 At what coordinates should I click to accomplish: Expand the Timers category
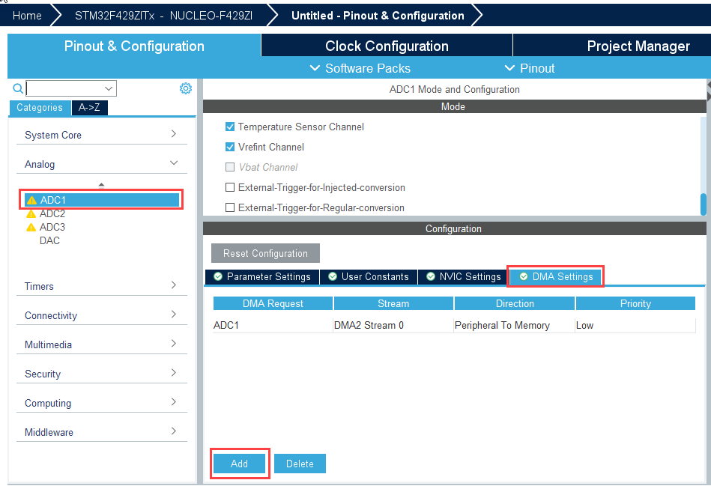click(101, 286)
